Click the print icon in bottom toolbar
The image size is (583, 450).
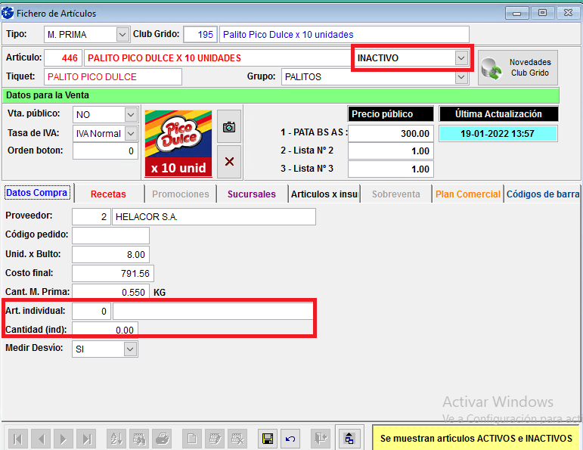coord(162,438)
